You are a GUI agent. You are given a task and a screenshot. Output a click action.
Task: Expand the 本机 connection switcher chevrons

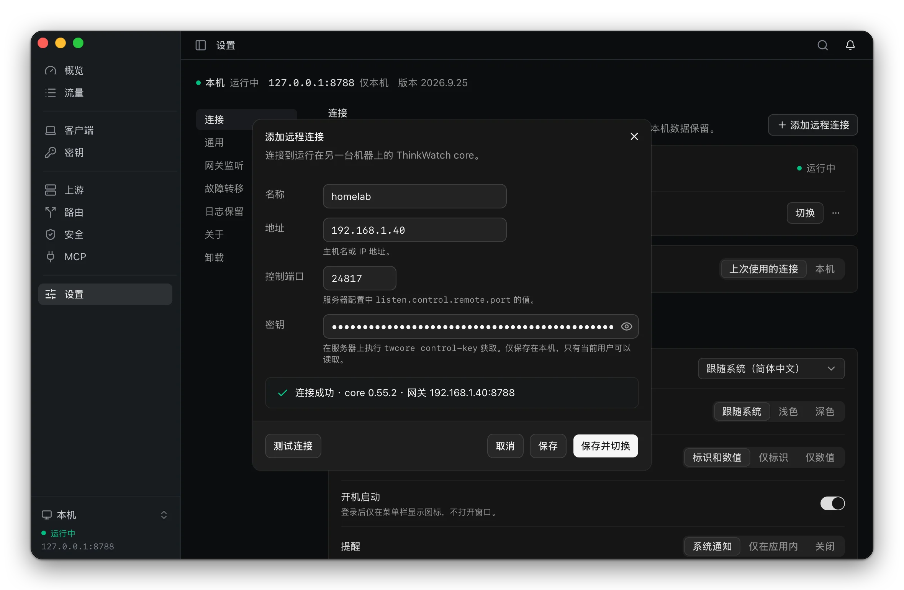[x=164, y=515]
